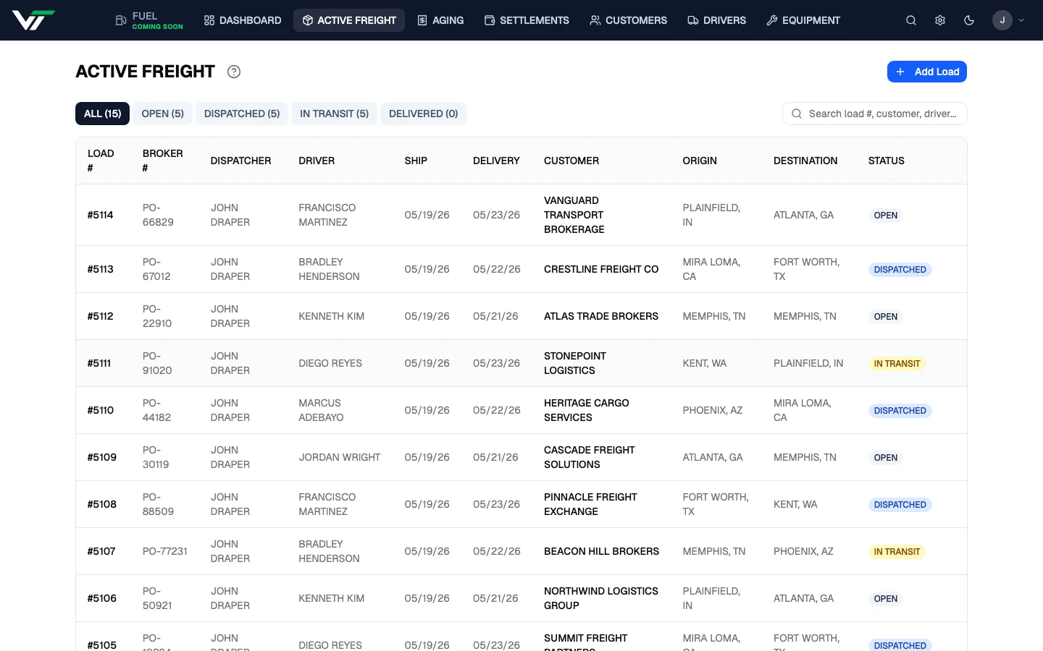The image size is (1043, 651).
Task: Open load #5114 row
Action: click(x=521, y=215)
